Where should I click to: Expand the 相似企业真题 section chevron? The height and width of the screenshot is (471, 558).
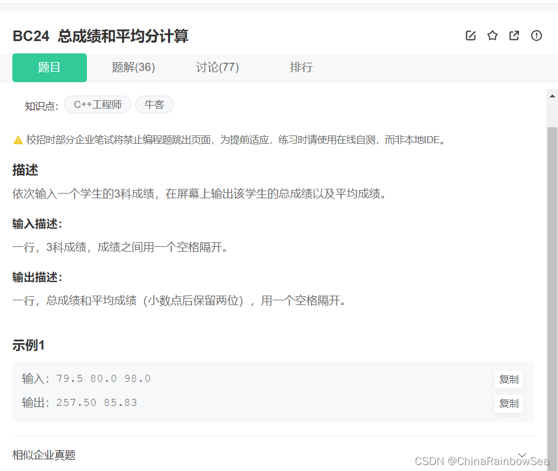coord(522,455)
